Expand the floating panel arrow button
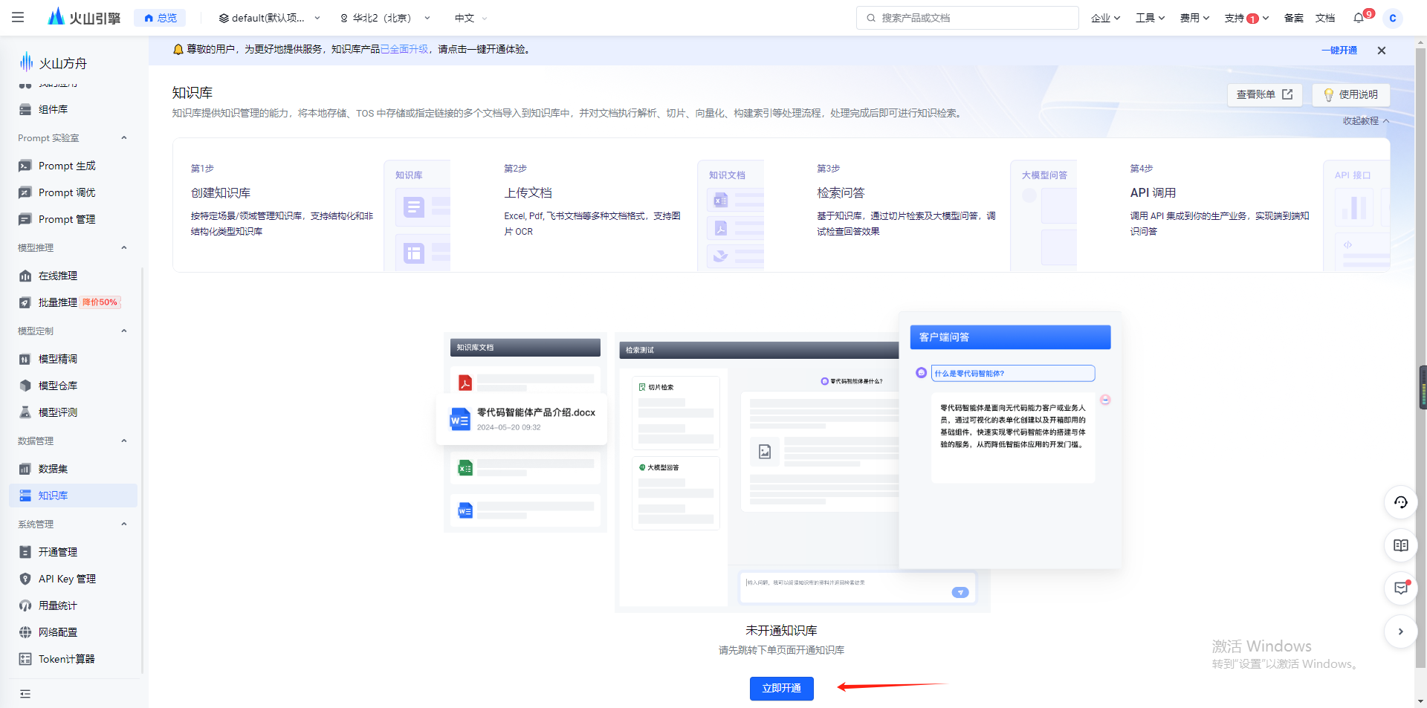The image size is (1427, 708). pyautogui.click(x=1400, y=631)
